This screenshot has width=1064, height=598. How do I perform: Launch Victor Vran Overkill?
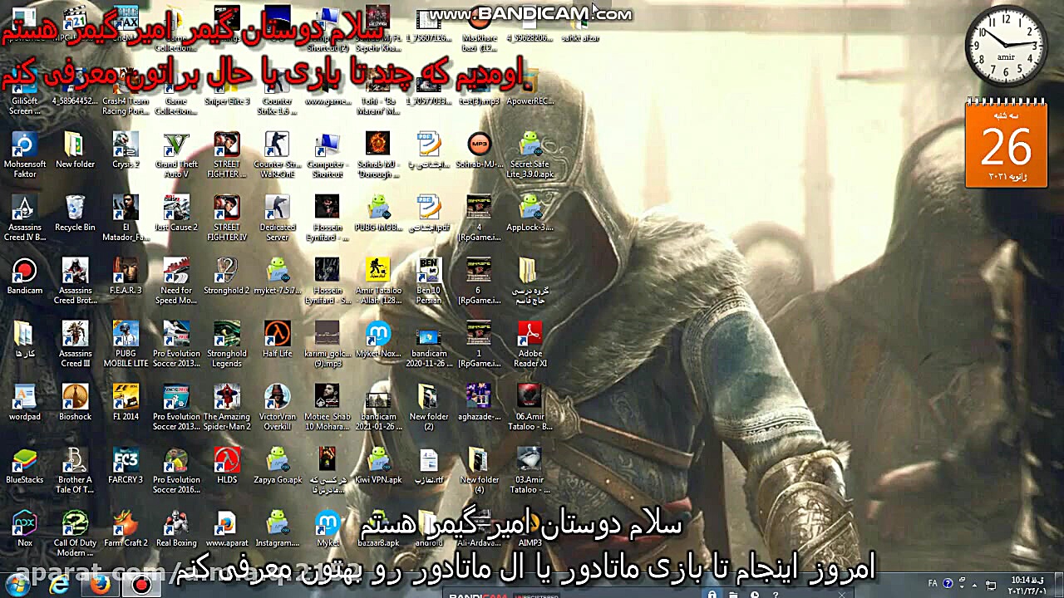tap(277, 407)
